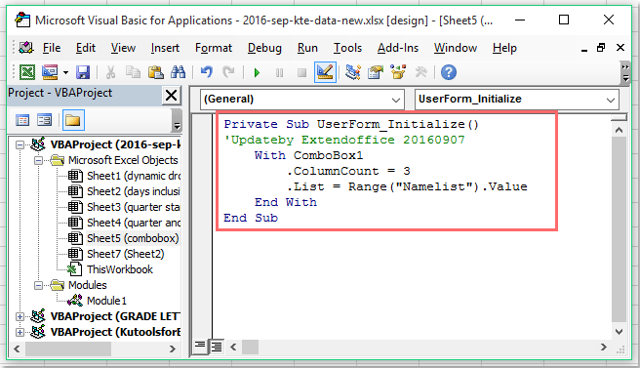640x368 pixels.
Task: Open the Format menu
Action: pos(214,48)
